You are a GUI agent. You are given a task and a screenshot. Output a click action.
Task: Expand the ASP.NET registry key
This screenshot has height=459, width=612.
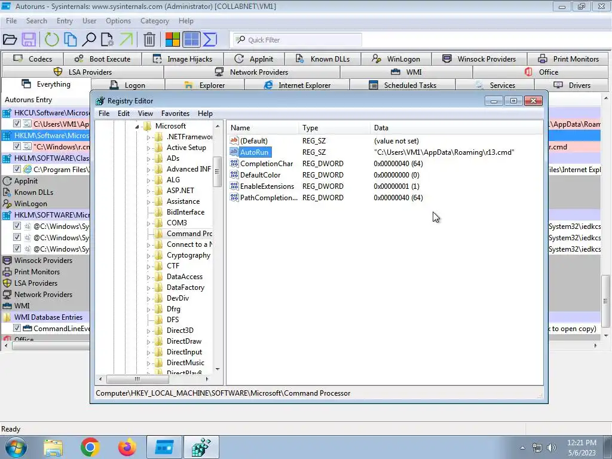pyautogui.click(x=148, y=191)
